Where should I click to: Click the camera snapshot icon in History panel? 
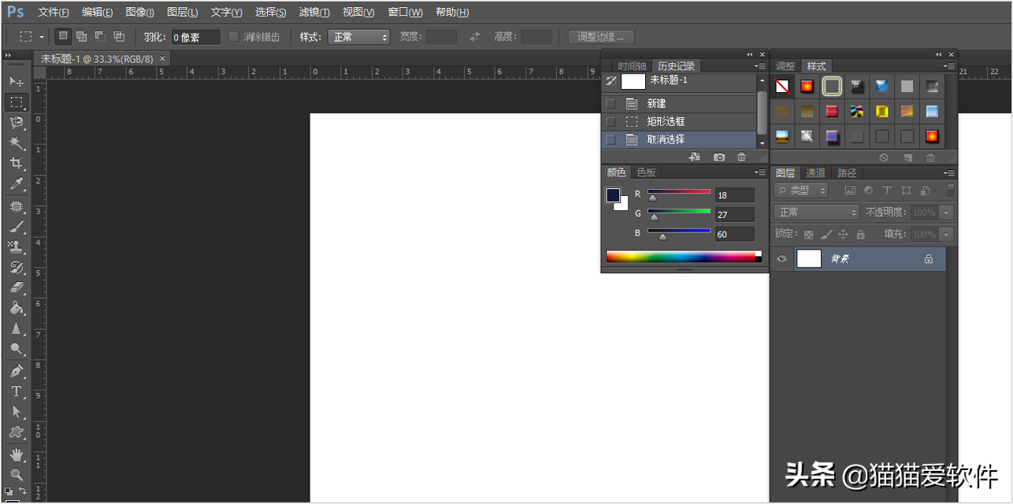click(718, 157)
